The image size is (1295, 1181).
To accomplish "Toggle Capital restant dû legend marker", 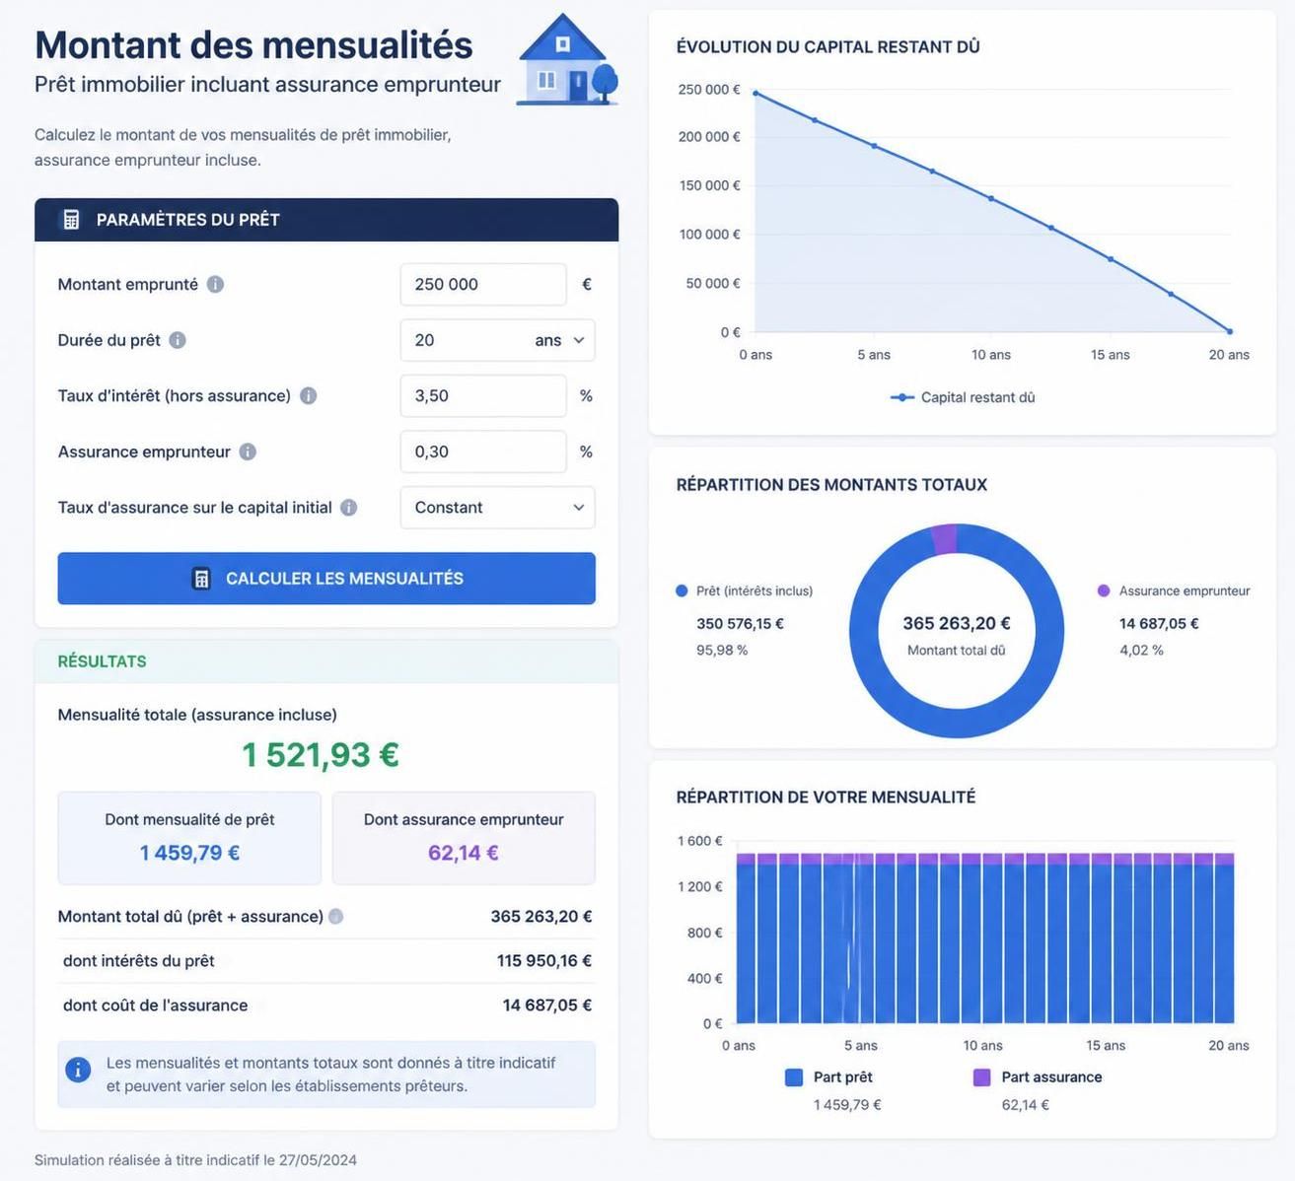I will pos(902,397).
